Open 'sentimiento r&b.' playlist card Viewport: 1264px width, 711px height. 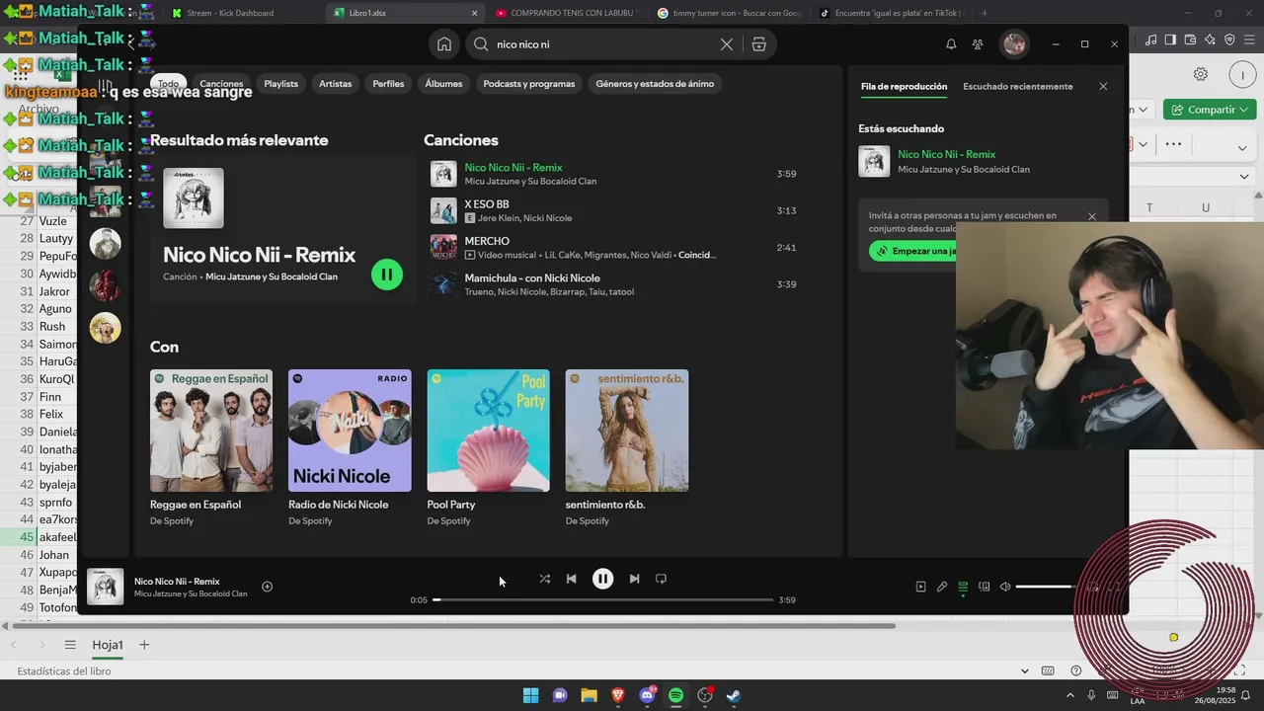[626, 448]
